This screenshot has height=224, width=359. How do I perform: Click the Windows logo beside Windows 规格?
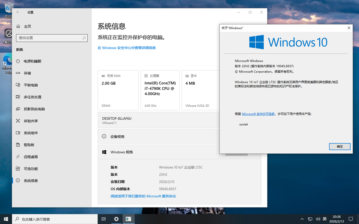[104, 152]
